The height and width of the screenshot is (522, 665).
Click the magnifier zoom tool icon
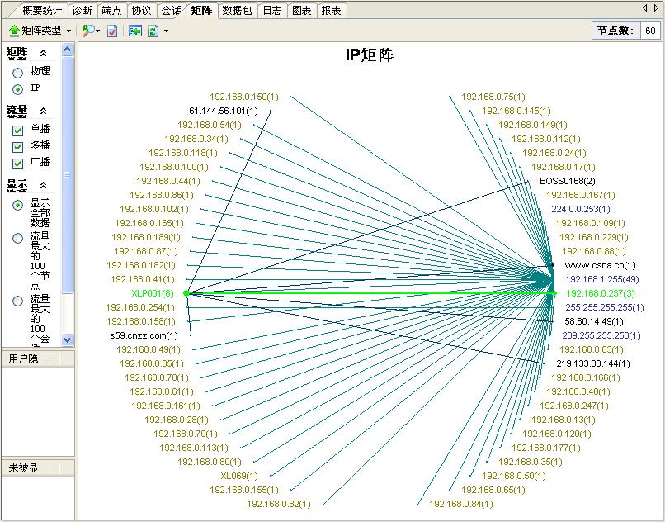pos(87,31)
